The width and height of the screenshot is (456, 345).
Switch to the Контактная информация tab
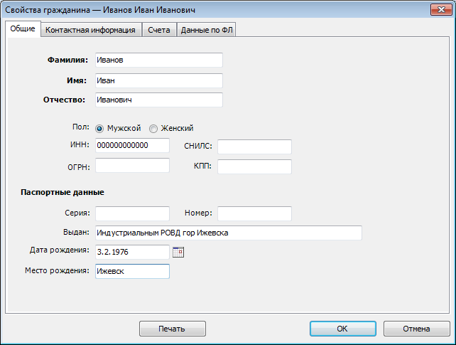[90, 30]
